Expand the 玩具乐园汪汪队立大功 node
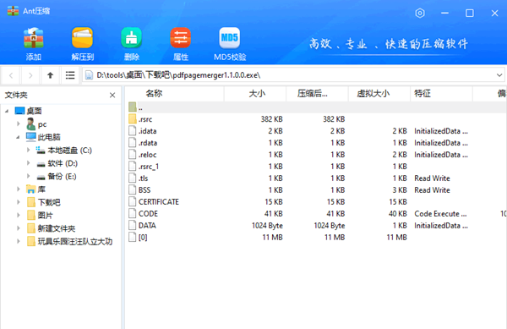The width and height of the screenshot is (507, 329). point(19,241)
